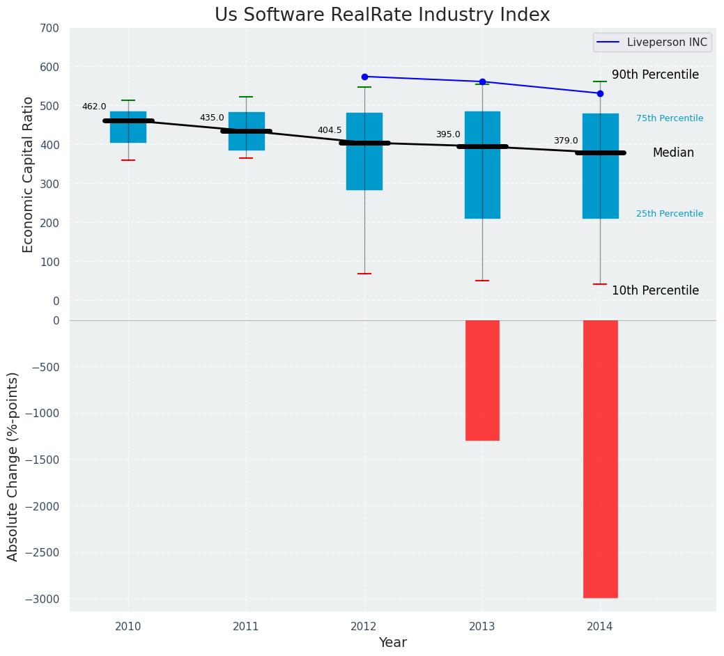
Task: Click the −3000 y-axis tick label
Action: 43,600
